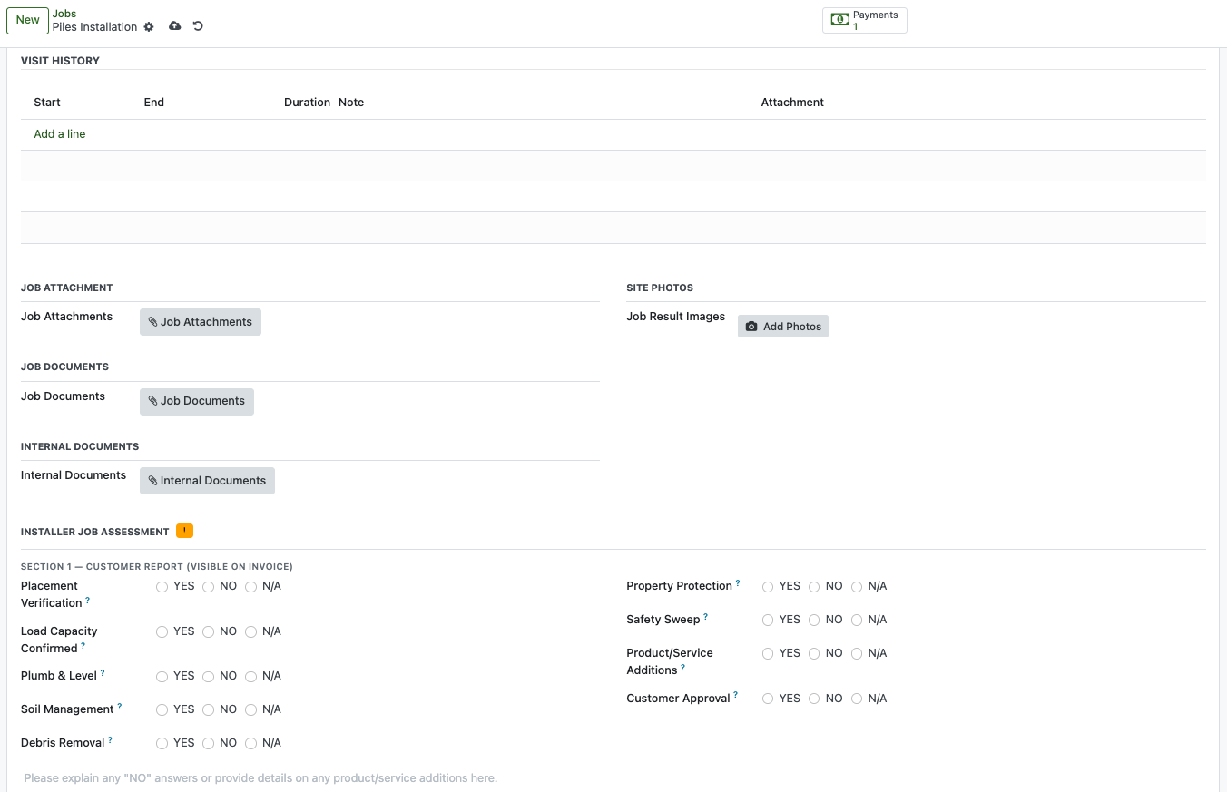Click the help question mark beside Debris Removal
The height and width of the screenshot is (792, 1227).
[x=111, y=740]
